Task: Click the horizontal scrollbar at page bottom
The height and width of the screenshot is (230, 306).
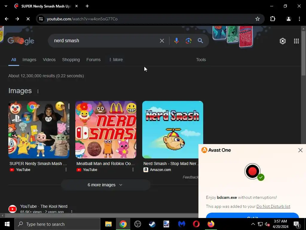Action: click(102, 216)
